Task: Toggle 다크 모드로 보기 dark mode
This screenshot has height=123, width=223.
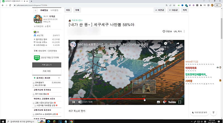Action: point(200,112)
